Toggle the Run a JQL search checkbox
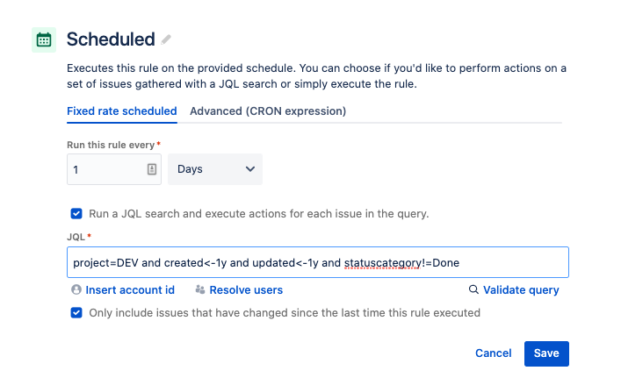The image size is (621, 385). pyautogui.click(x=76, y=213)
